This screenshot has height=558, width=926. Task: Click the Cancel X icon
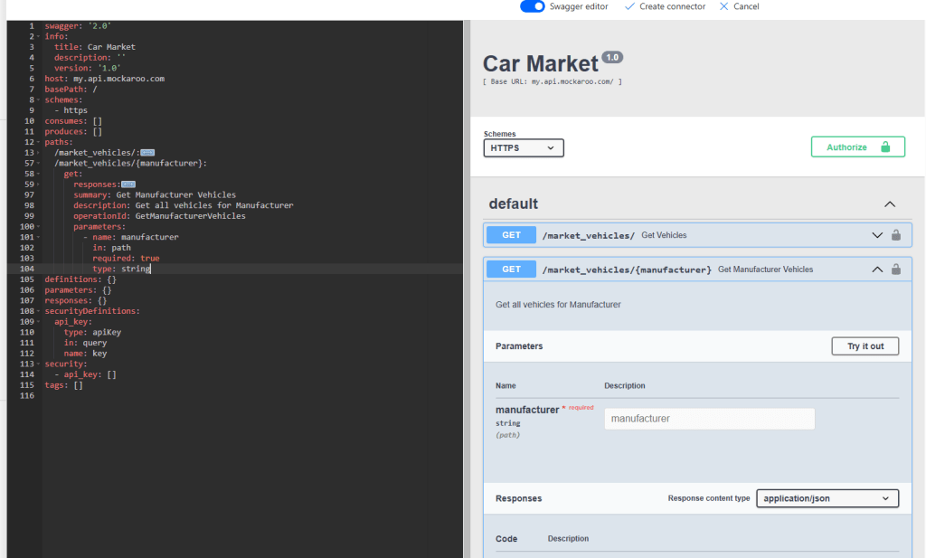click(723, 6)
